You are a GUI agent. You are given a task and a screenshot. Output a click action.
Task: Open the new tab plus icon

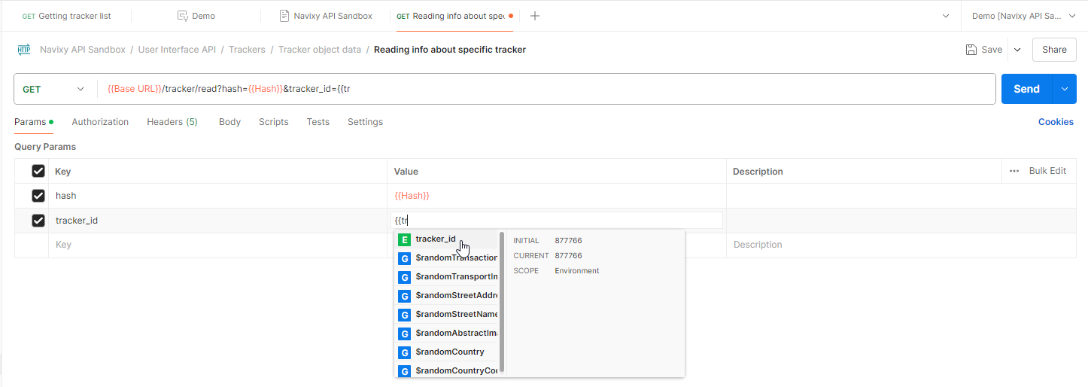(x=534, y=16)
